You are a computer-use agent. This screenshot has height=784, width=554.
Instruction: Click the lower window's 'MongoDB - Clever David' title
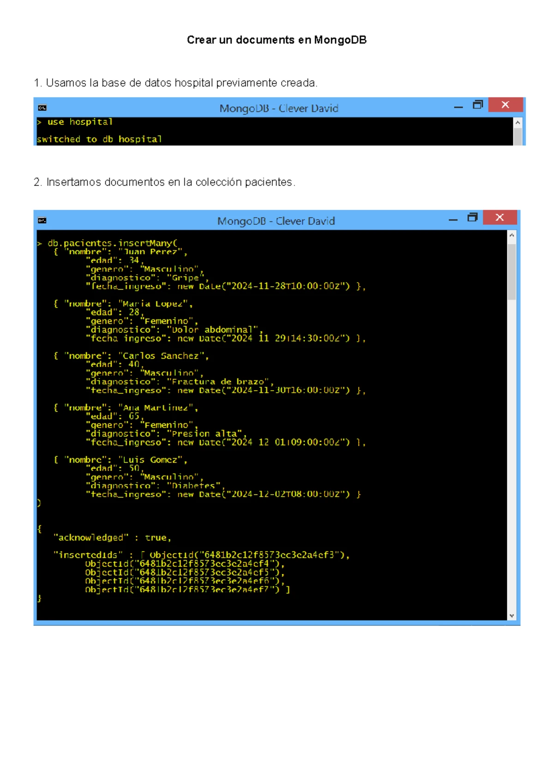tap(276, 221)
